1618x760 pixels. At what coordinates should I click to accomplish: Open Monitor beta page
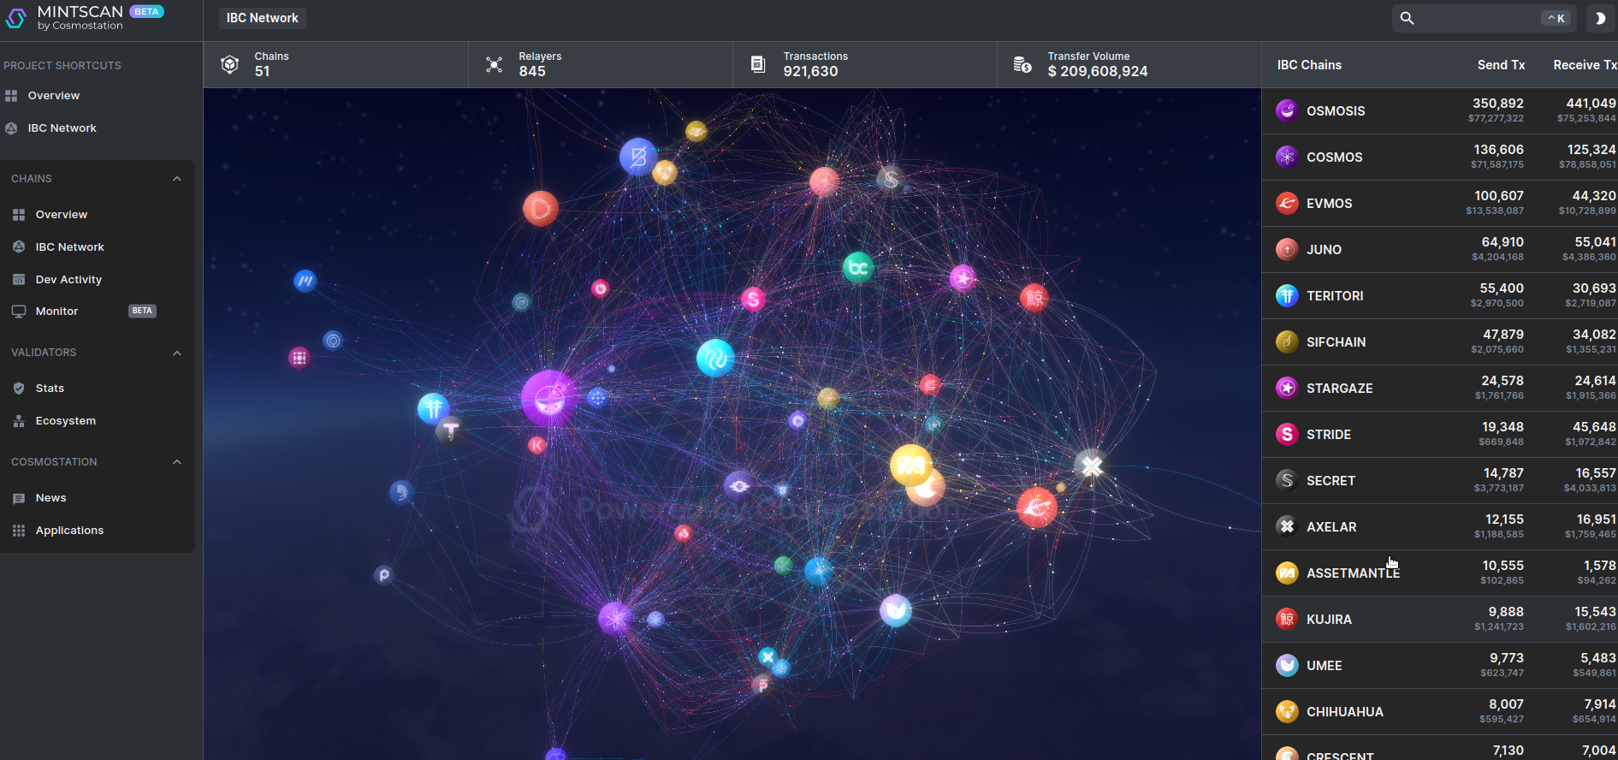coord(56,312)
